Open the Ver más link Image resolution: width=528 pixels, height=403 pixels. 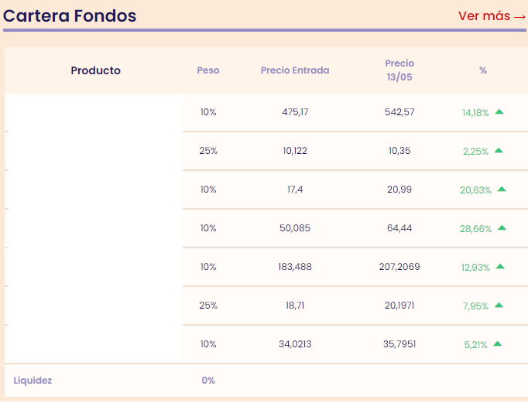coord(492,16)
